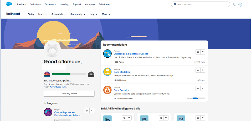Open the Adventurer rank link
Viewport: 251px width, 121px height.
coord(58,87)
